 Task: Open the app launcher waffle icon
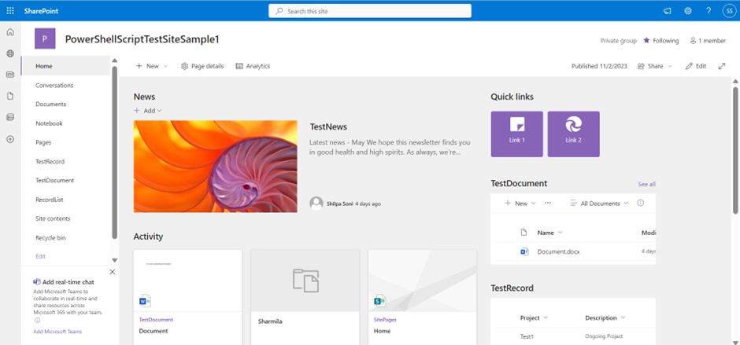pos(10,10)
